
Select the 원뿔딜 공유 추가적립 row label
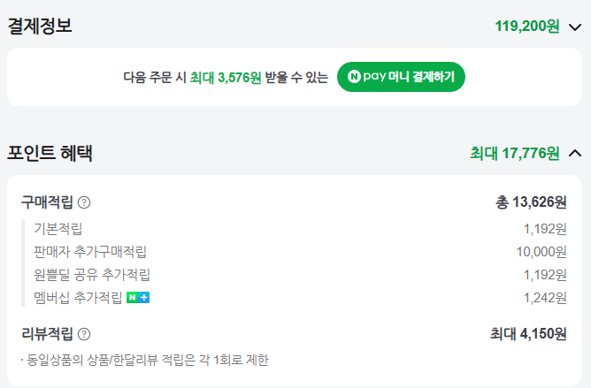tap(92, 275)
